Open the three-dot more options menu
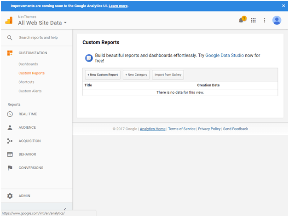This screenshot has width=289, height=217. (264, 20)
